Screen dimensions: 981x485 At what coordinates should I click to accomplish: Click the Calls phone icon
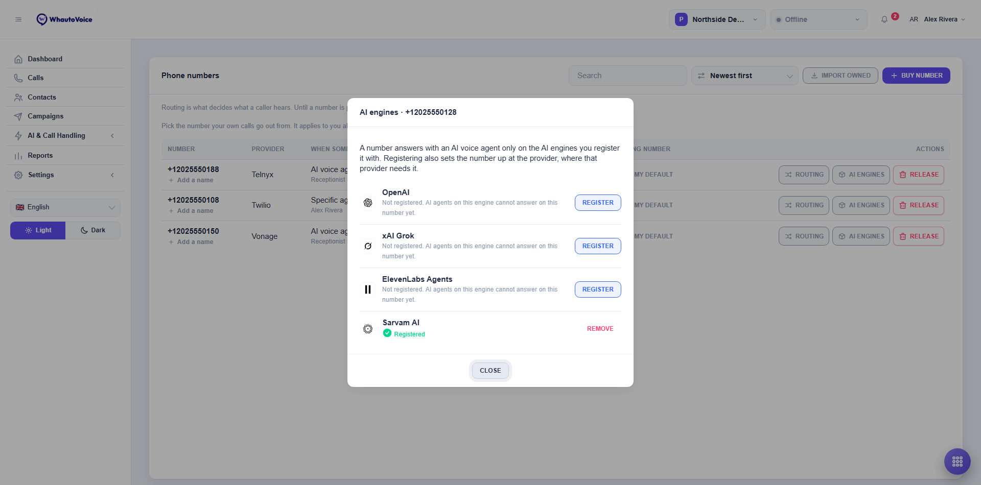tap(18, 78)
